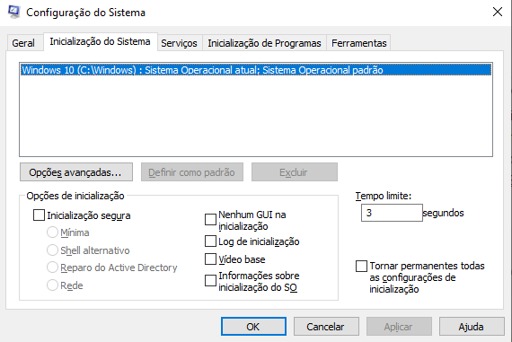Open the Serviços tab
512x342 pixels.
pyautogui.click(x=179, y=43)
